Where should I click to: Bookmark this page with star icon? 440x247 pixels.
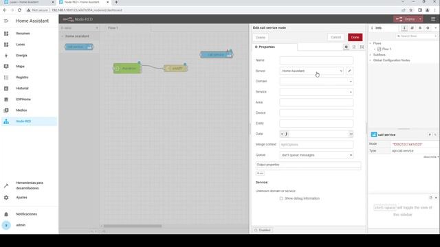[411, 10]
